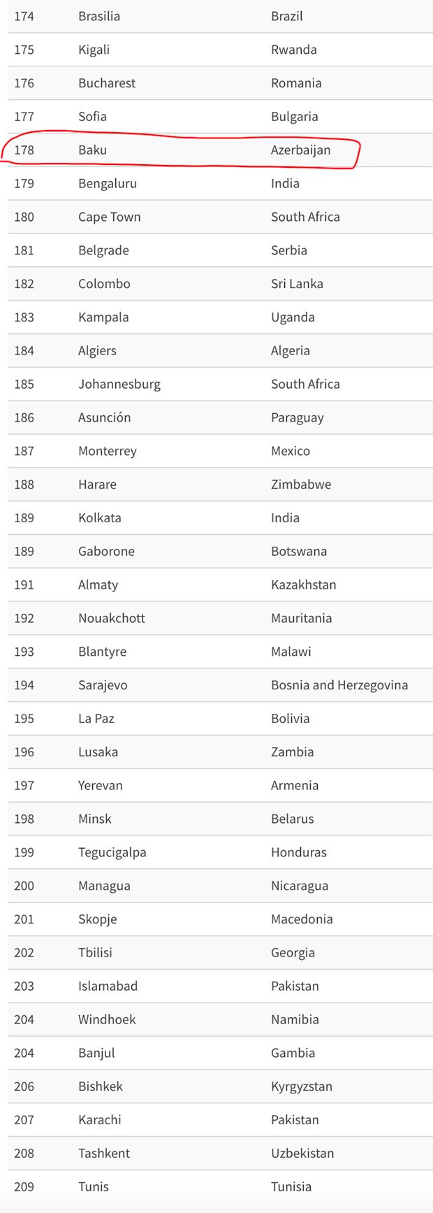The width and height of the screenshot is (433, 1213).
Task: Click the Karachi city entry
Action: 99,1119
